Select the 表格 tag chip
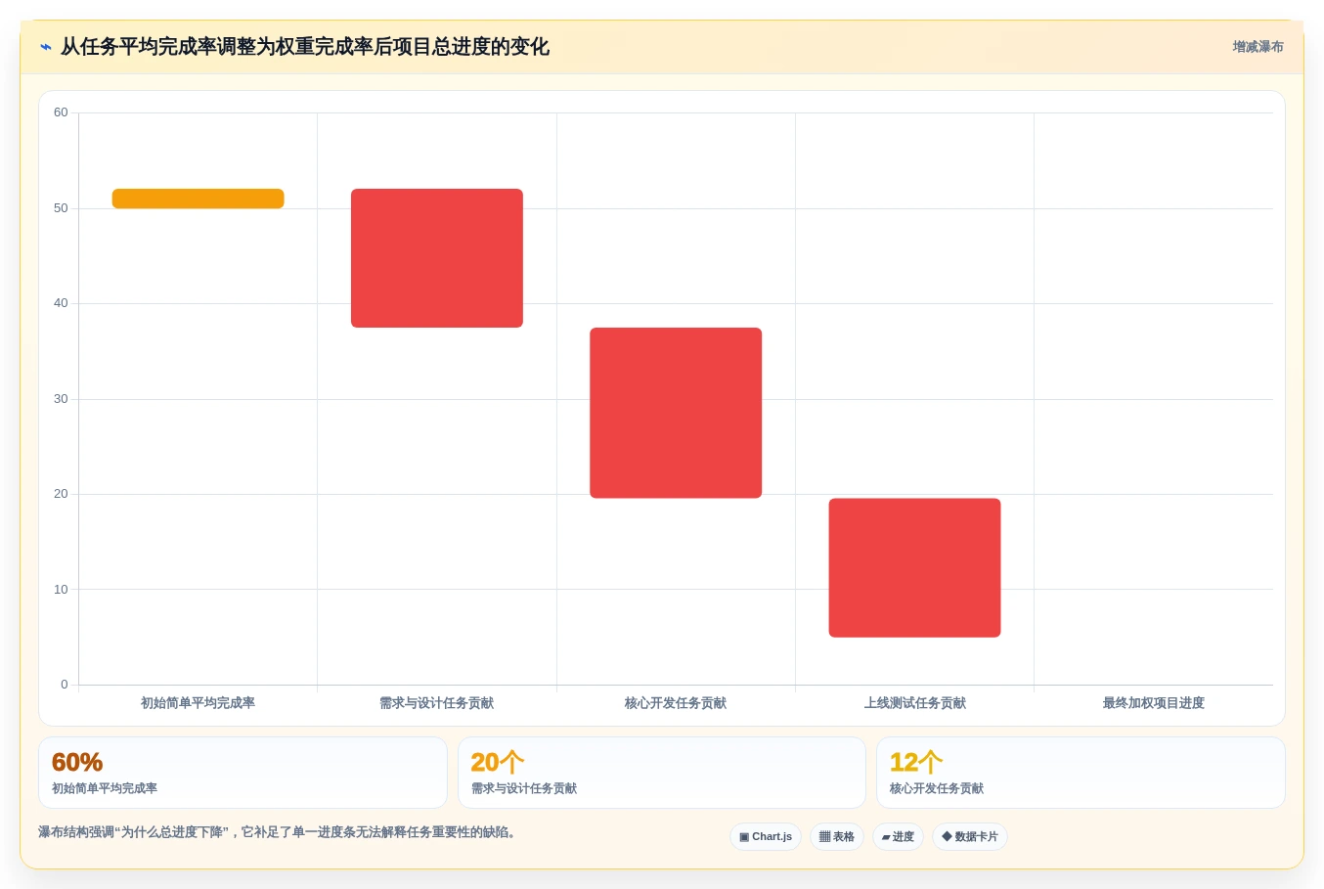Viewport: 1324px width, 889px height. pyautogui.click(x=837, y=837)
